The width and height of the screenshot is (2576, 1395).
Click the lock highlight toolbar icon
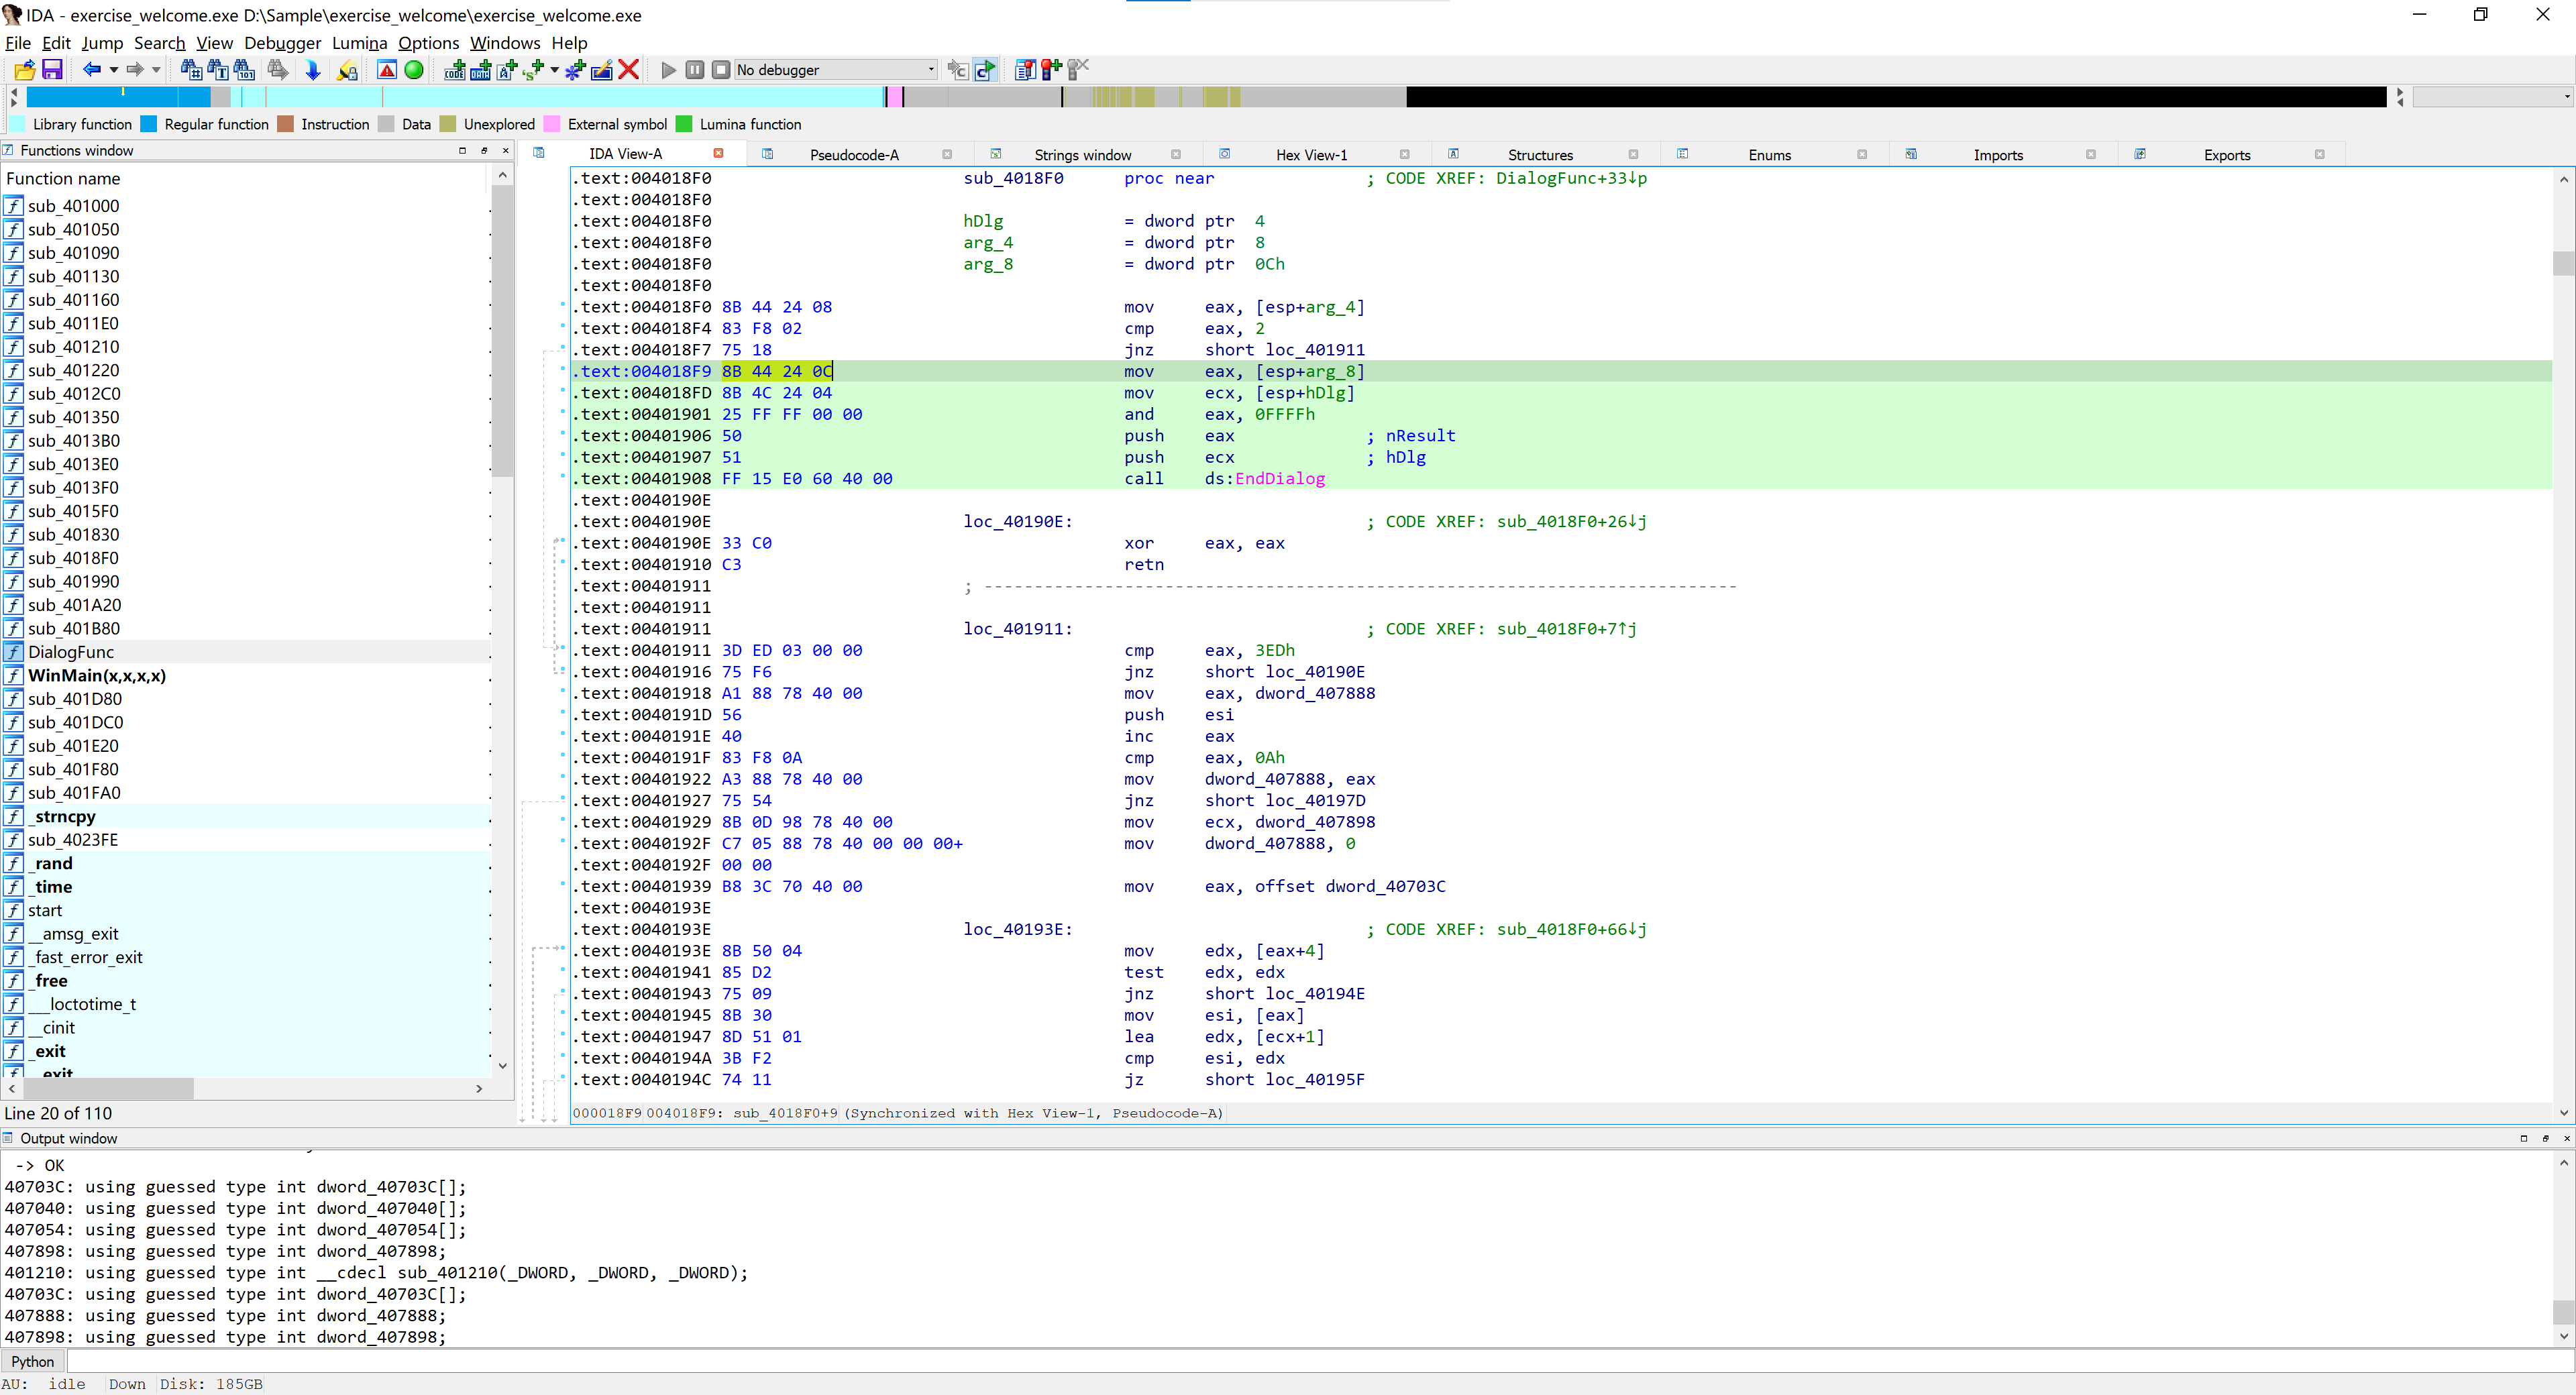click(347, 70)
